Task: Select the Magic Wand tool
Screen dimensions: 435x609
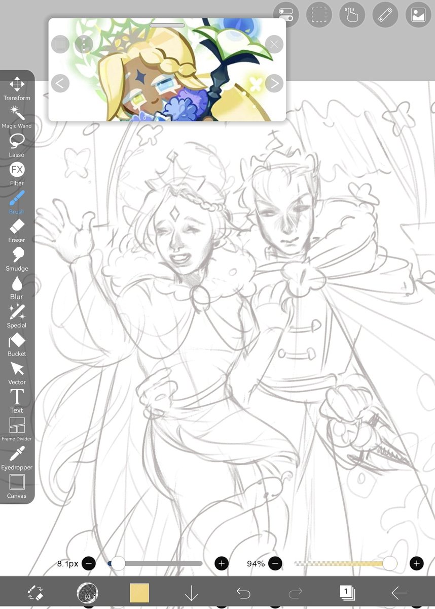Action: tap(17, 117)
